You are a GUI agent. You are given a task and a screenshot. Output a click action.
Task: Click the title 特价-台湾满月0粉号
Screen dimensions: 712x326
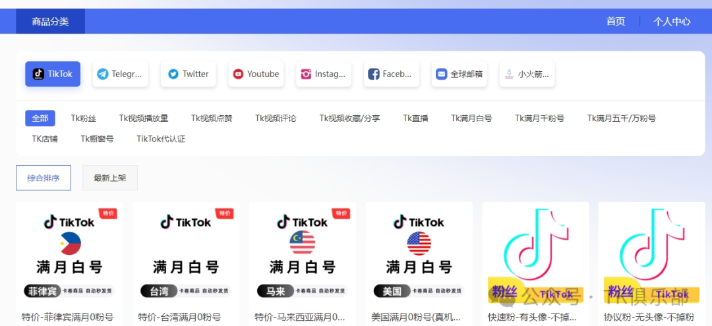pos(179,317)
